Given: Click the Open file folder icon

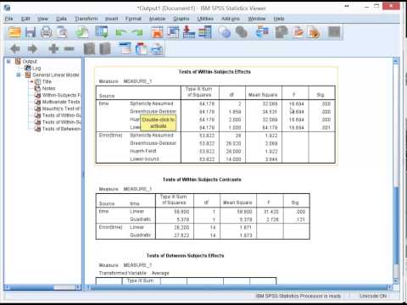Looking at the screenshot, I should coord(14,32).
